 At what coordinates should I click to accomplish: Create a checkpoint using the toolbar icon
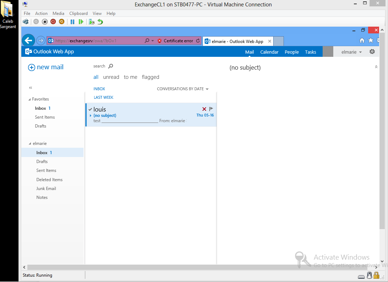coord(92,22)
